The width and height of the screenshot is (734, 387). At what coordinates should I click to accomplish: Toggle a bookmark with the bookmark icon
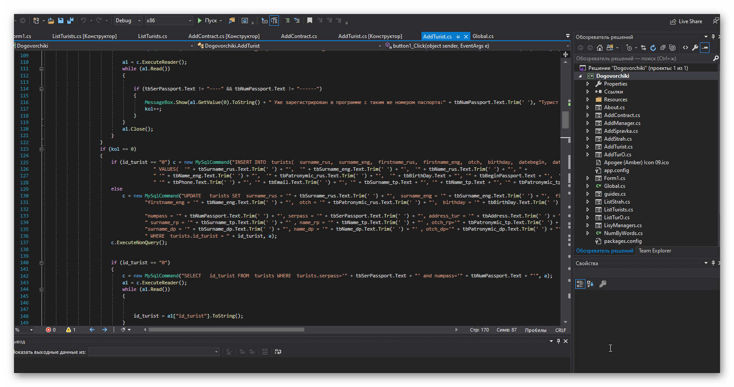[310, 21]
